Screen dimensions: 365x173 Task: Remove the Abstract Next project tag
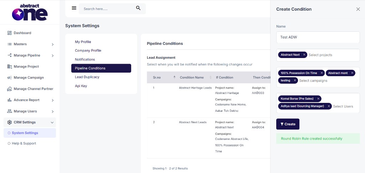click(304, 55)
